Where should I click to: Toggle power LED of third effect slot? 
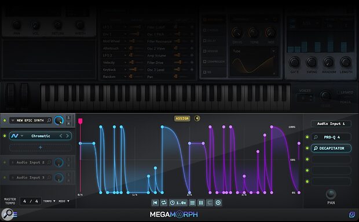pos(307,159)
